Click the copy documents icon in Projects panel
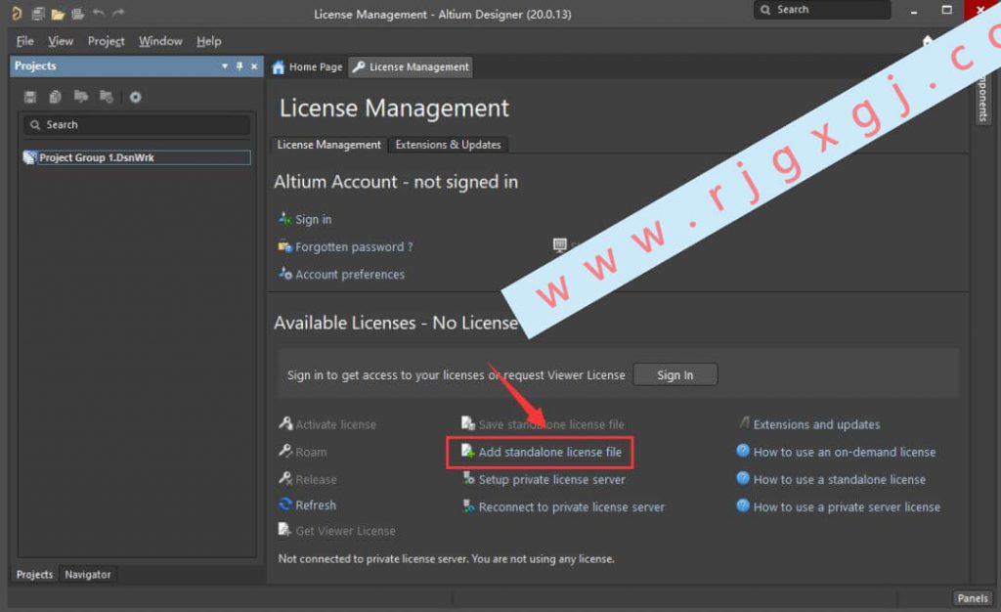Screen dimensions: 1001x612 coord(56,97)
